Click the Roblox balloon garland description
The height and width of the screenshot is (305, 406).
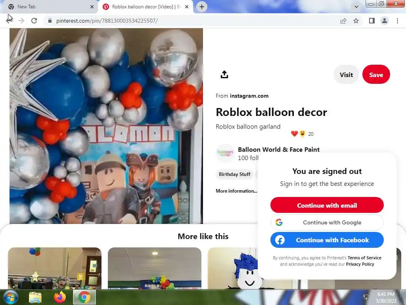248,127
